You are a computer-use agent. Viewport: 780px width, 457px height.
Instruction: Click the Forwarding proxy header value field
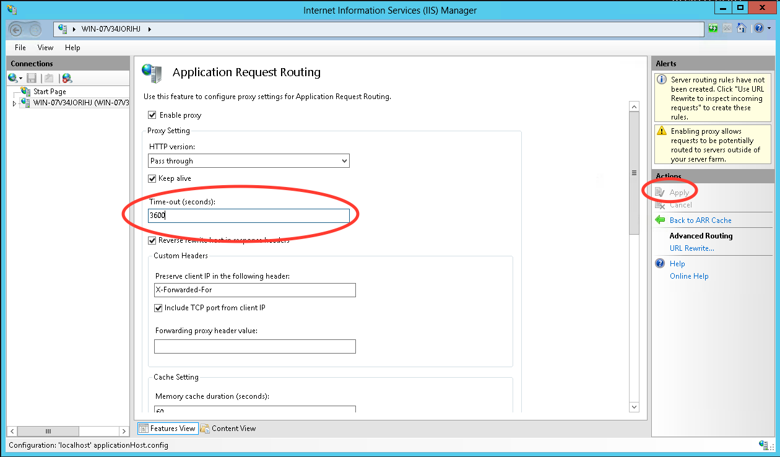pos(255,346)
